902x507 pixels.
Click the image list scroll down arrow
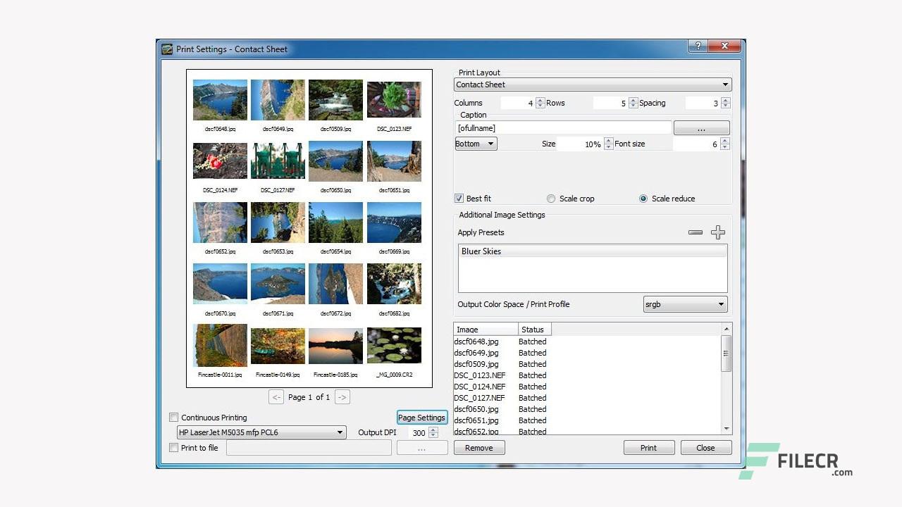tap(727, 429)
